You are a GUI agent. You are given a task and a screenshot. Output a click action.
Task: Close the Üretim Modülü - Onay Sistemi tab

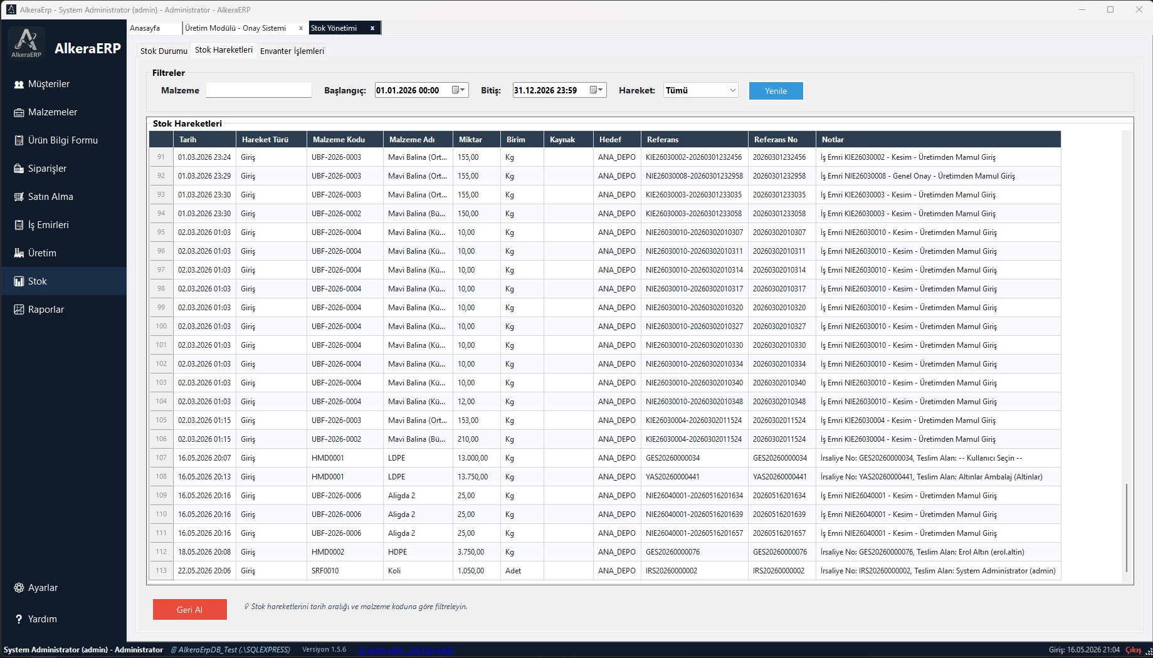301,28
